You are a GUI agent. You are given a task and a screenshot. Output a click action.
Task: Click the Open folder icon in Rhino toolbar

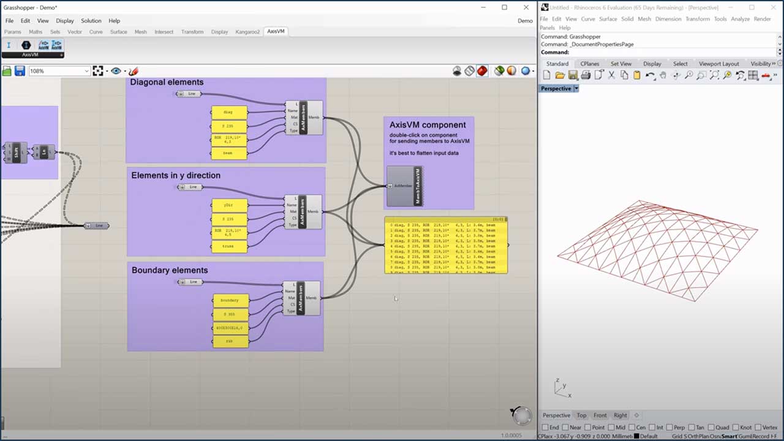pyautogui.click(x=560, y=75)
